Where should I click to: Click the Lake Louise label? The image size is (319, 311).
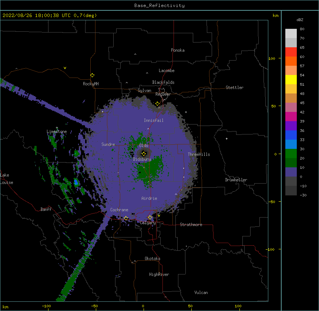point(7,179)
